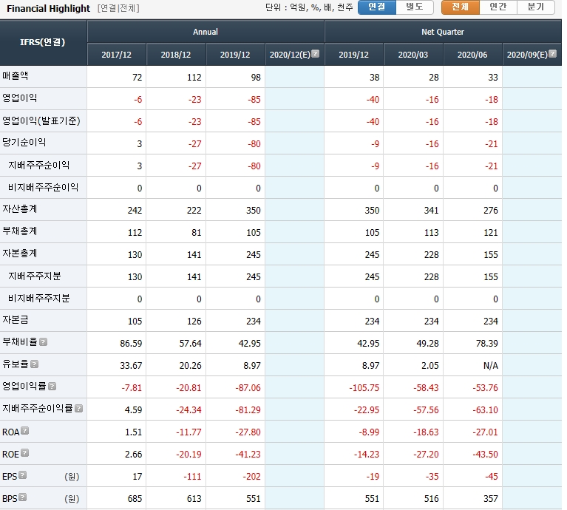This screenshot has width=567, height=510.
Task: Click the [연결|전체] subtitle text
Action: 118,8
